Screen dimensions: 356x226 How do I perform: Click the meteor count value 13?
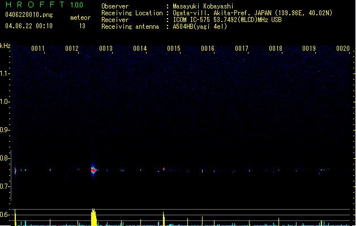click(x=82, y=26)
